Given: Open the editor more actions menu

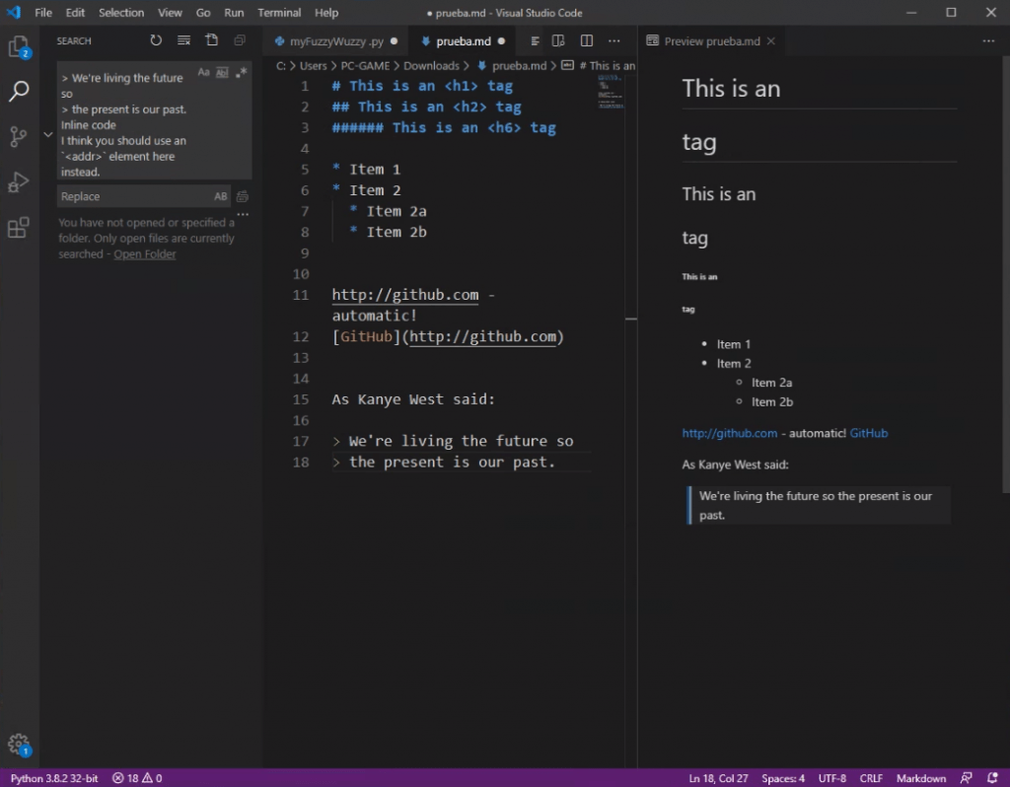Looking at the screenshot, I should [614, 40].
